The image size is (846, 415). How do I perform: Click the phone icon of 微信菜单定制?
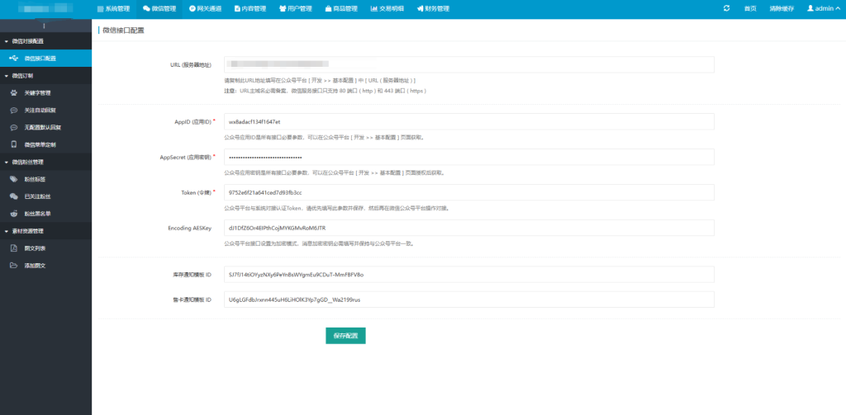pos(13,144)
